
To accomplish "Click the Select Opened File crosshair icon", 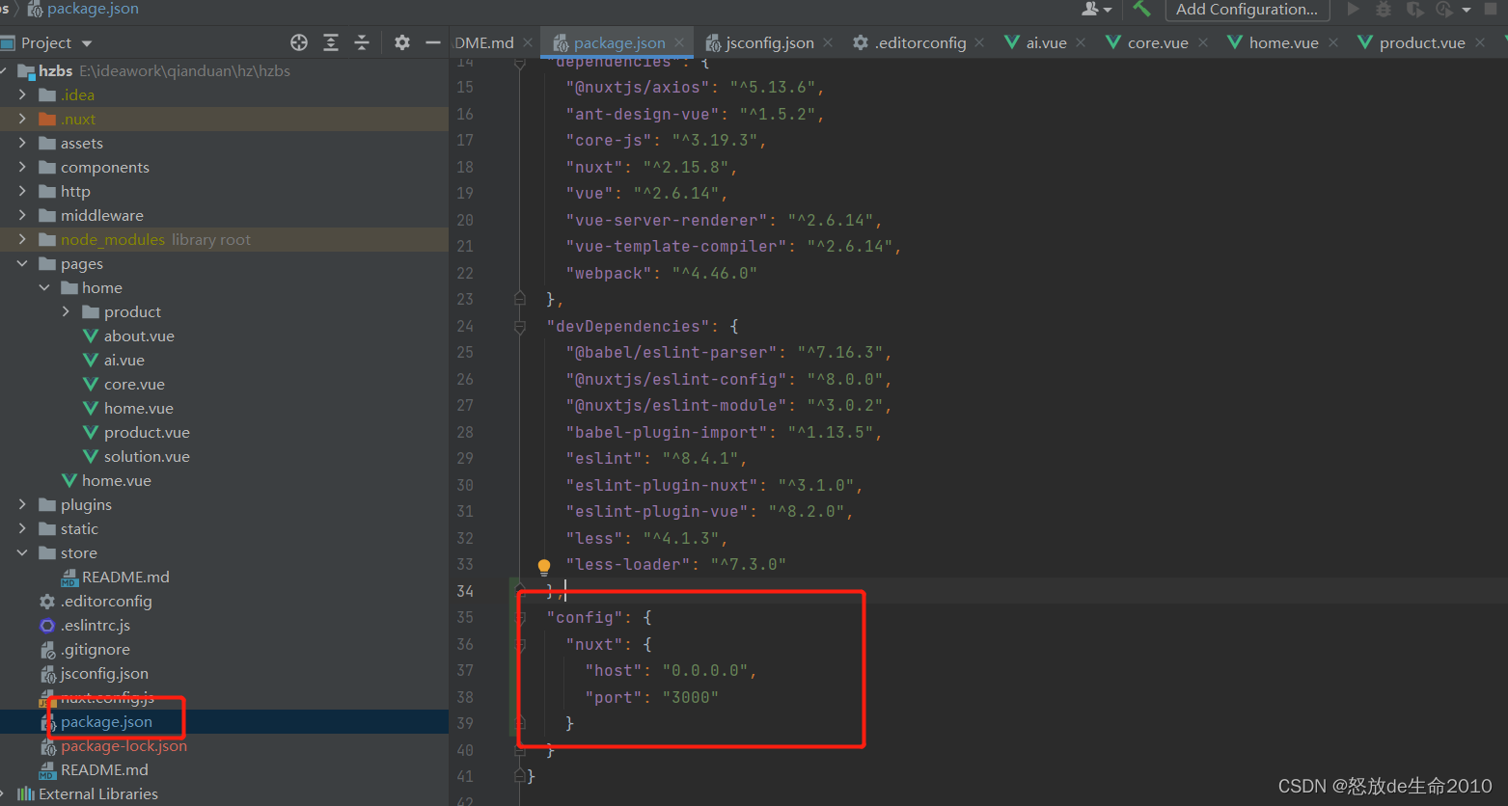I will point(299,42).
